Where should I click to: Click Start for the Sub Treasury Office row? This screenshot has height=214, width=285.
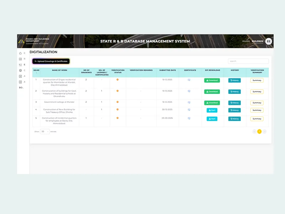tap(212, 110)
